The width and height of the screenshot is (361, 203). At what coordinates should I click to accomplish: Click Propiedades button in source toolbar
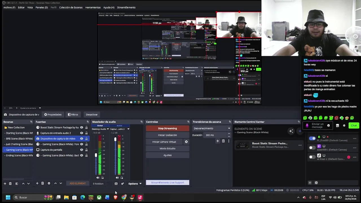53,115
